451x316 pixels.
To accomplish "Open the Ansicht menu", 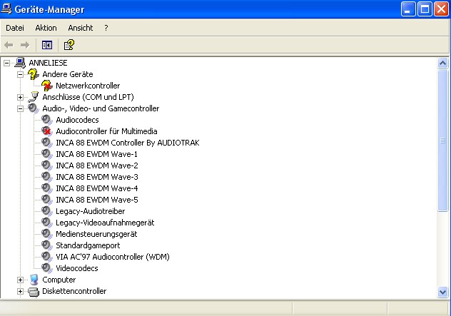I will [x=81, y=28].
